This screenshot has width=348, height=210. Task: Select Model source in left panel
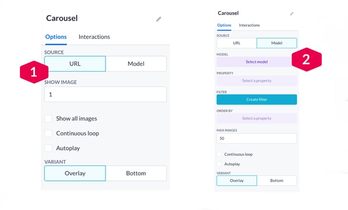coord(136,64)
